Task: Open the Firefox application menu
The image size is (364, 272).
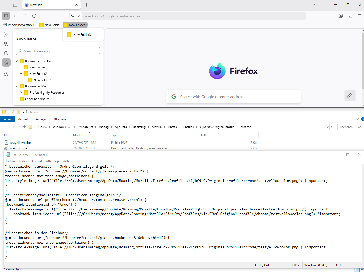Action: [x=360, y=16]
